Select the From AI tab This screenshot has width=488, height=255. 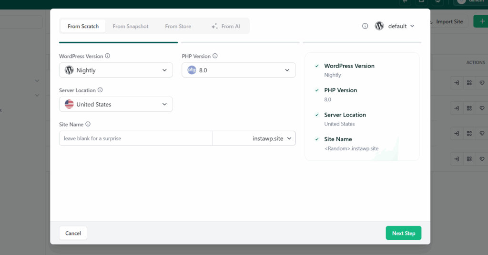coord(225,26)
